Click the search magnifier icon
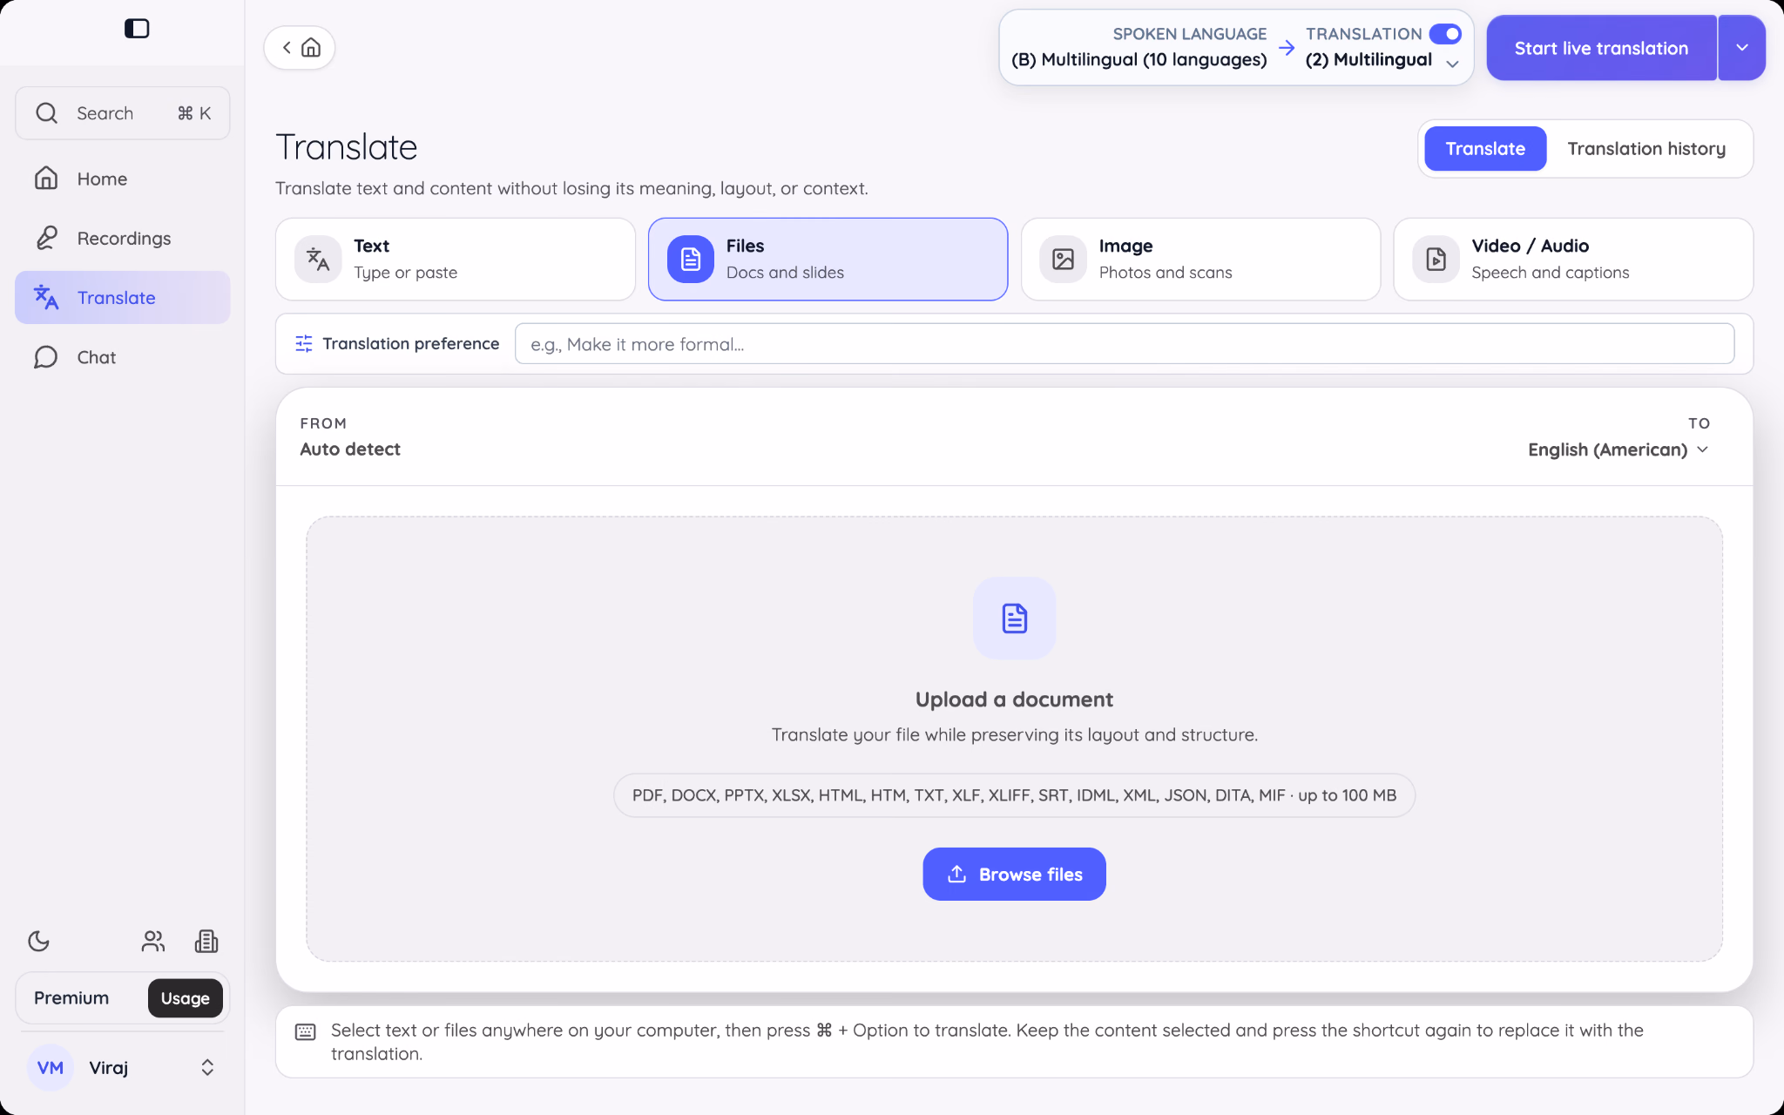Image resolution: width=1784 pixels, height=1115 pixels. coord(47,113)
